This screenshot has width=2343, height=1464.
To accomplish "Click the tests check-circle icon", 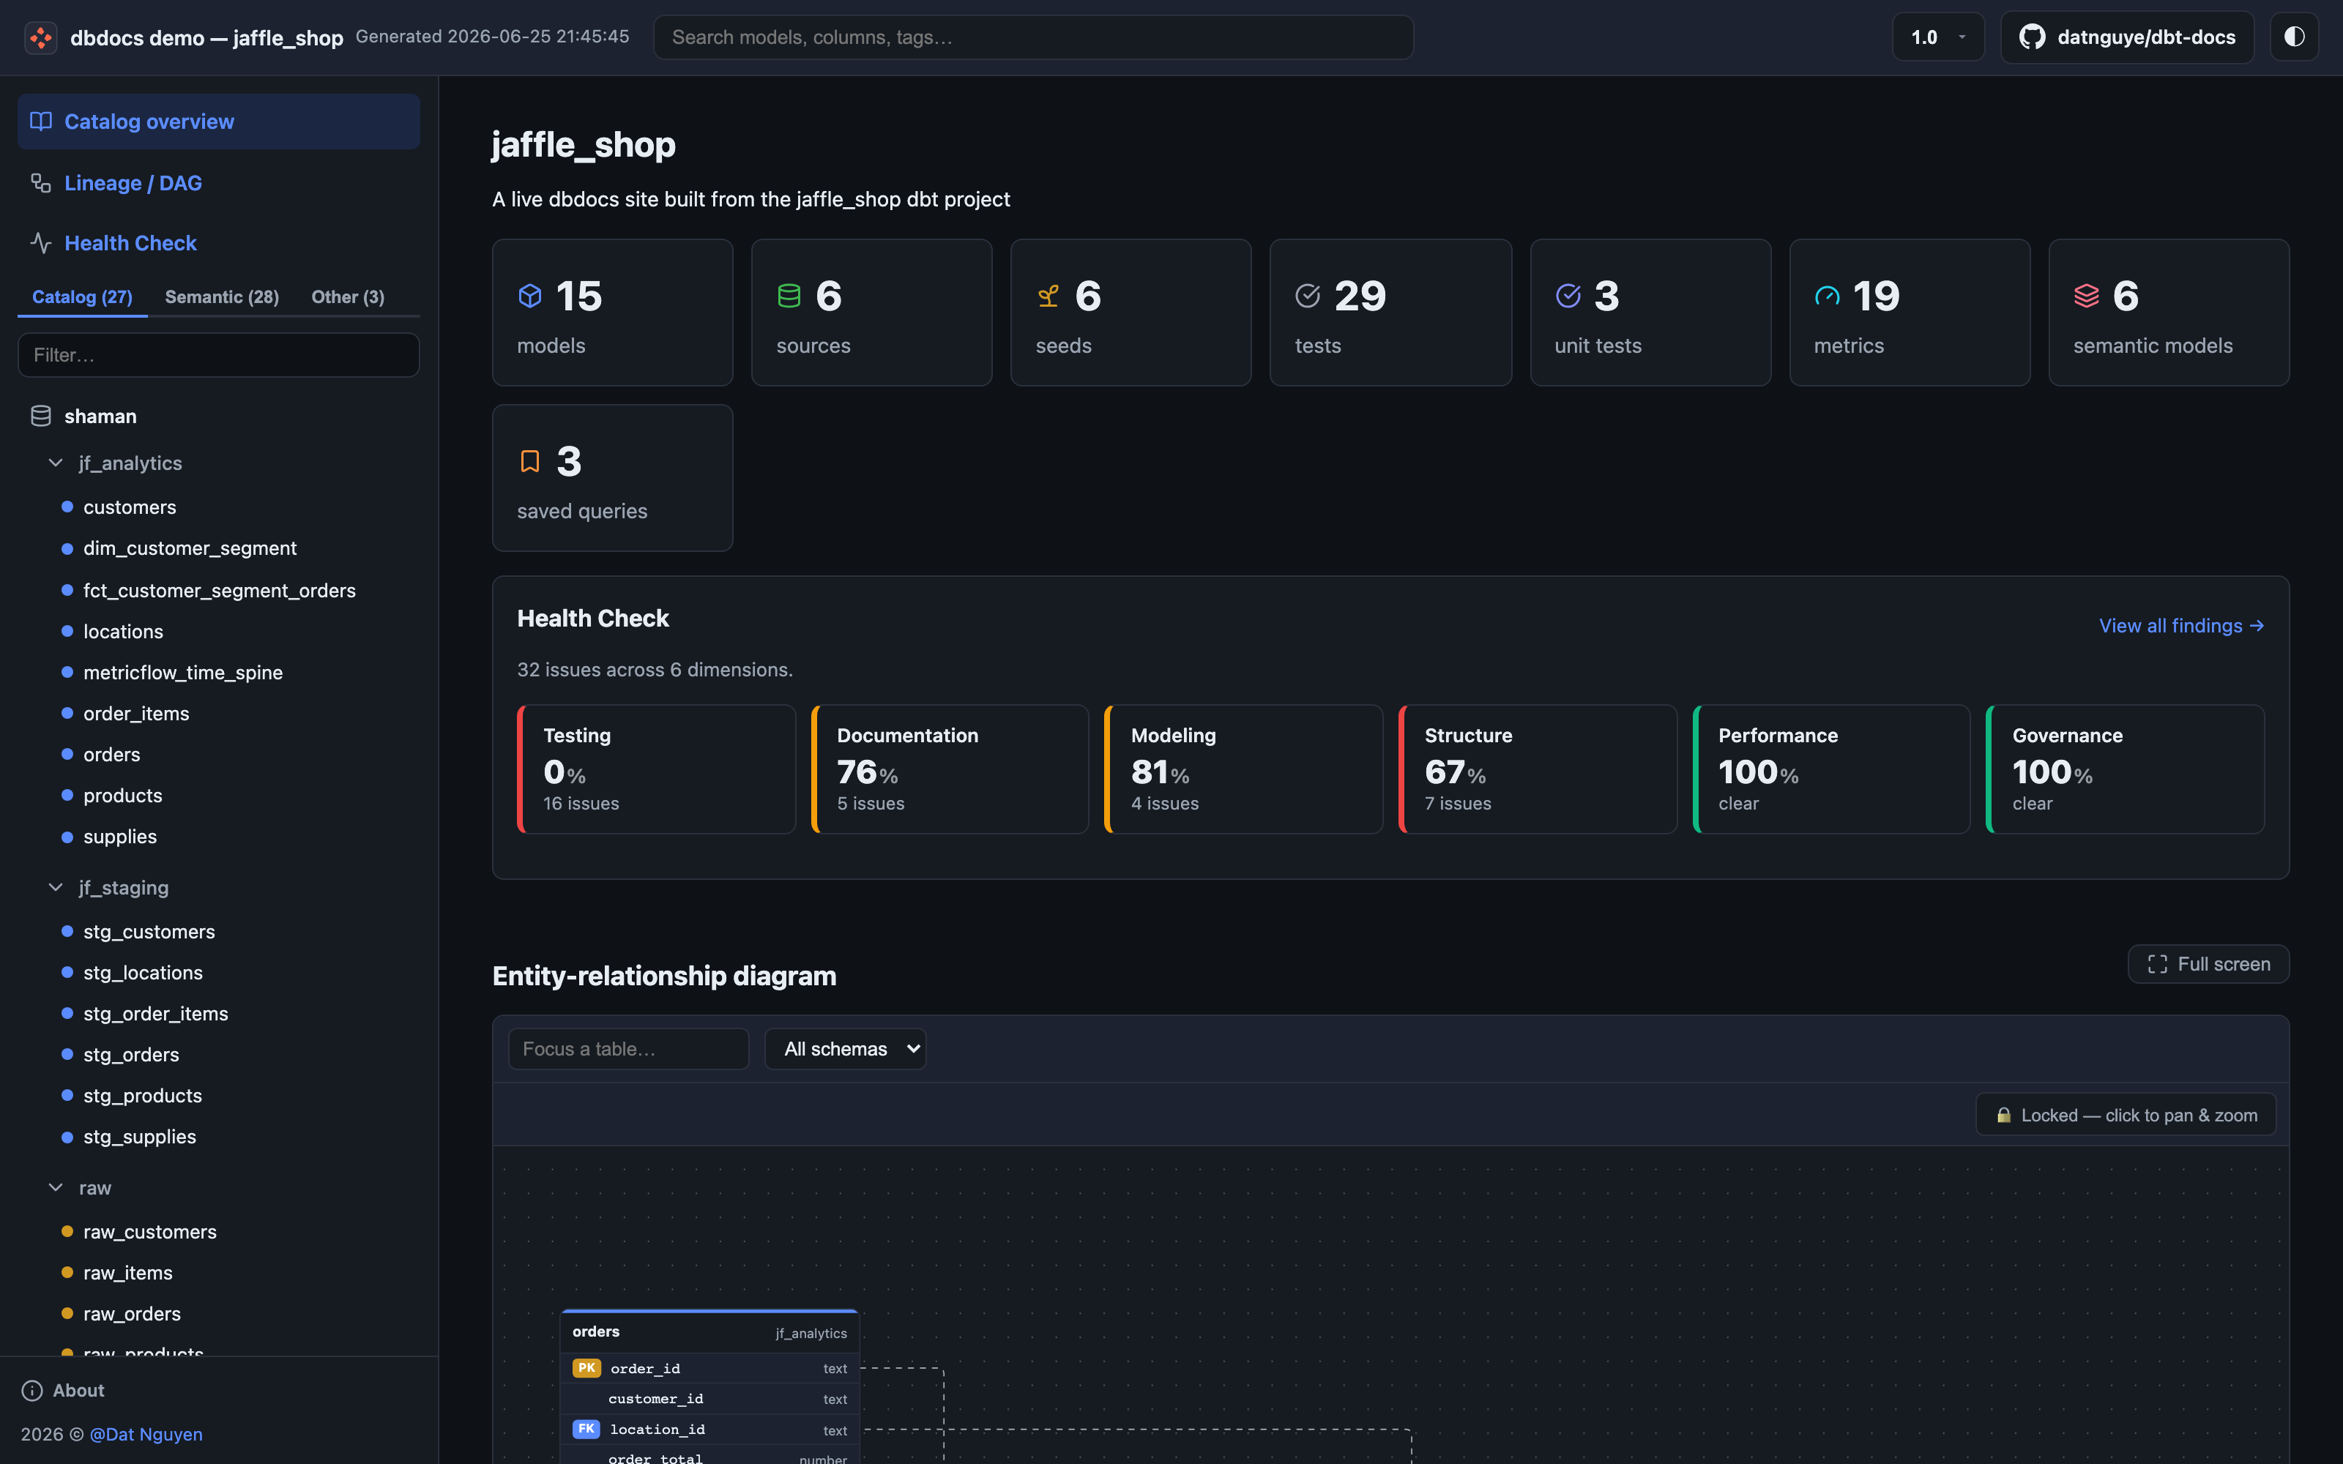I will (1308, 295).
